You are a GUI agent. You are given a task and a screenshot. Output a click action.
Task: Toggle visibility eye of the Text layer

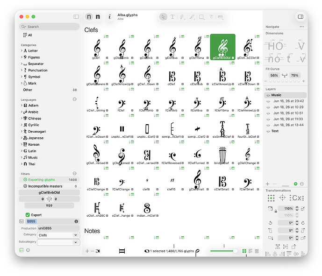tap(268, 131)
